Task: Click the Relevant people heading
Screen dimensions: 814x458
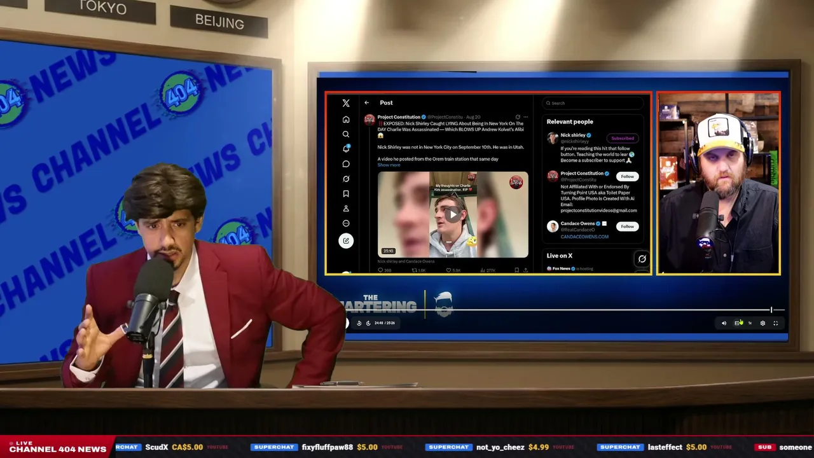Action: pos(570,121)
